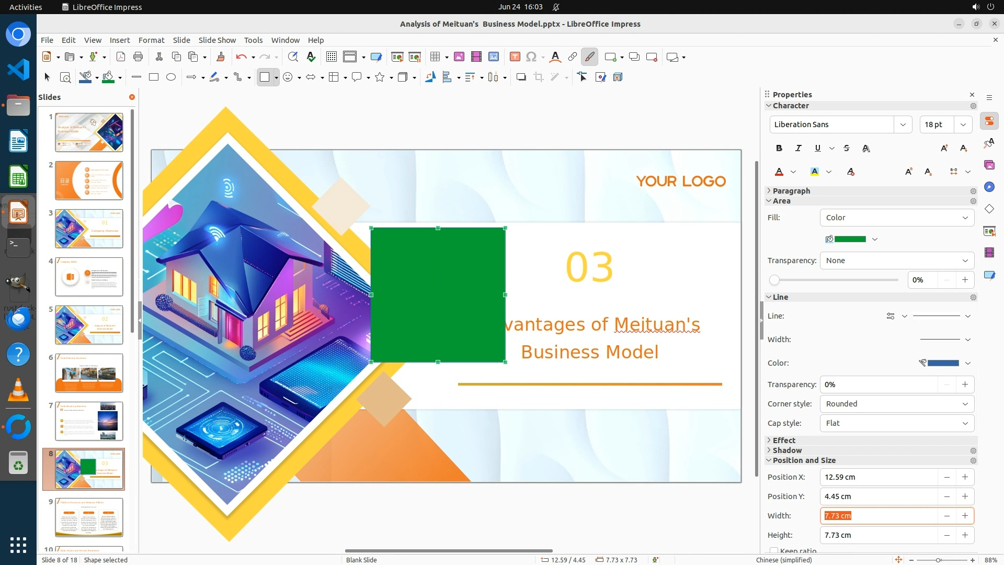Open the Fill type dropdown
1004x565 pixels.
[897, 218]
